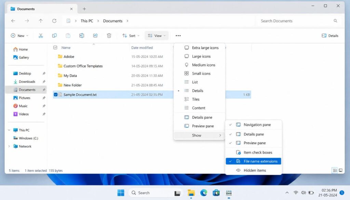This screenshot has width=350, height=200.
Task: Close the Documents tab
Action: [71, 9]
